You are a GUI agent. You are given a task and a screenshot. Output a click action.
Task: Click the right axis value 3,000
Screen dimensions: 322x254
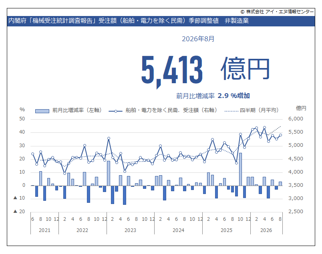tap(296, 198)
